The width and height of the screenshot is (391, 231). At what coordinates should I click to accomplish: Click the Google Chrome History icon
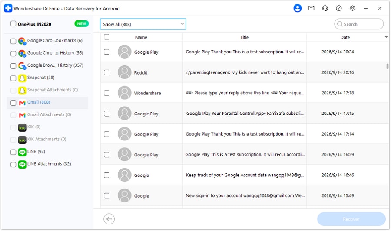coord(22,53)
